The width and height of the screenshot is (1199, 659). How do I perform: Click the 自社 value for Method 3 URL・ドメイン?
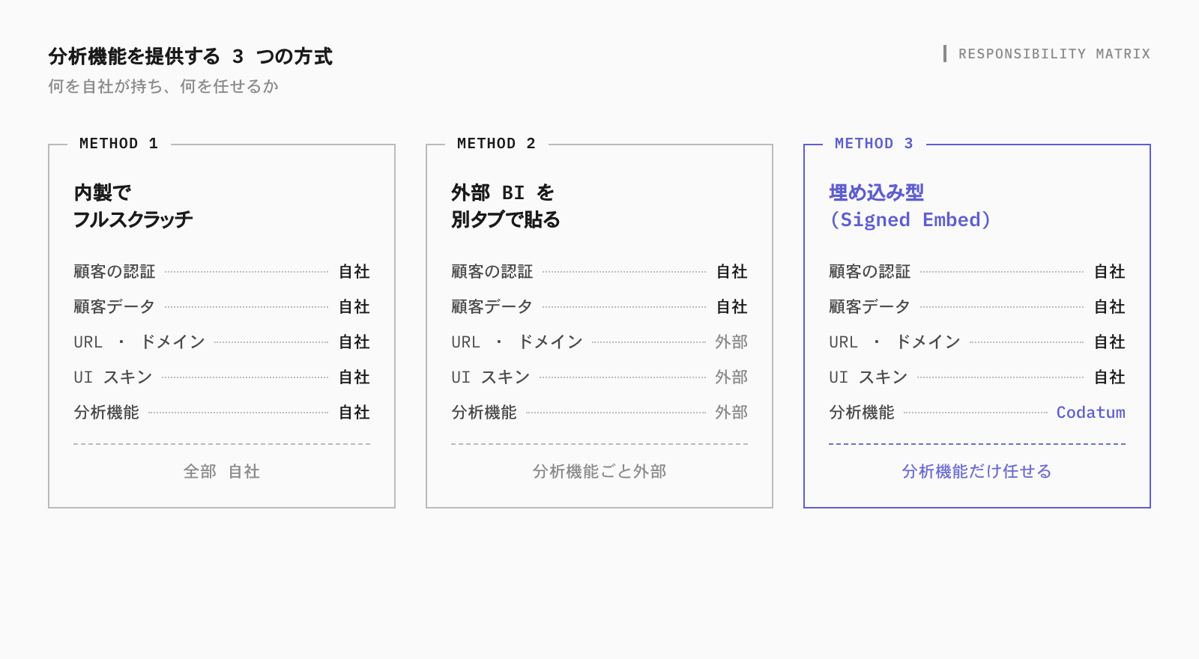click(1110, 341)
